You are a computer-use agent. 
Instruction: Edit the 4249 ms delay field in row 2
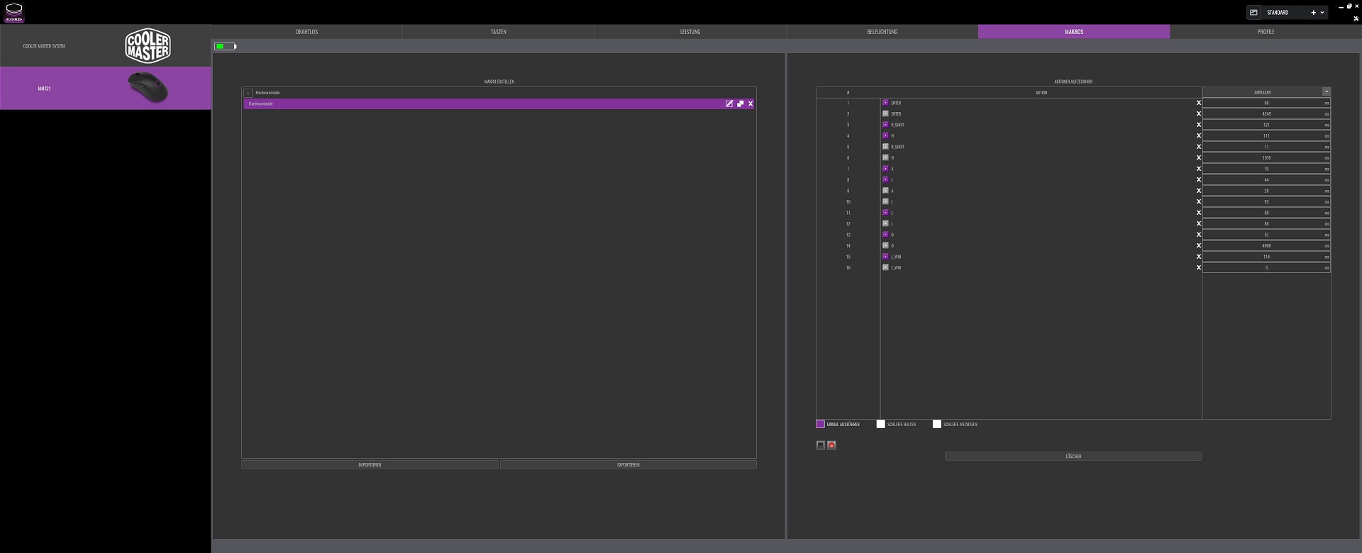coord(1266,114)
